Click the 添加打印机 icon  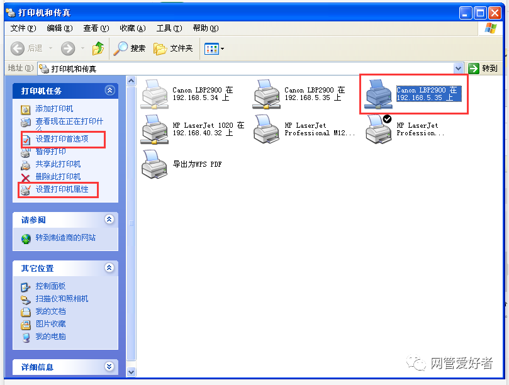click(x=26, y=109)
